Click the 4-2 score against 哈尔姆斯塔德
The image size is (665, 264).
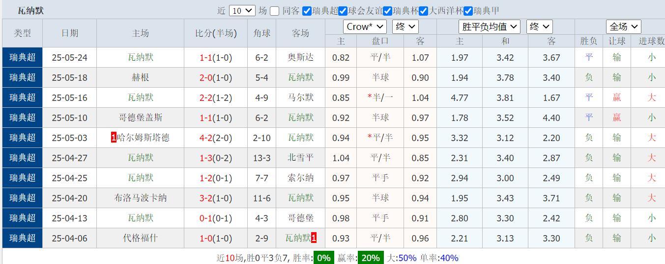tap(205, 138)
